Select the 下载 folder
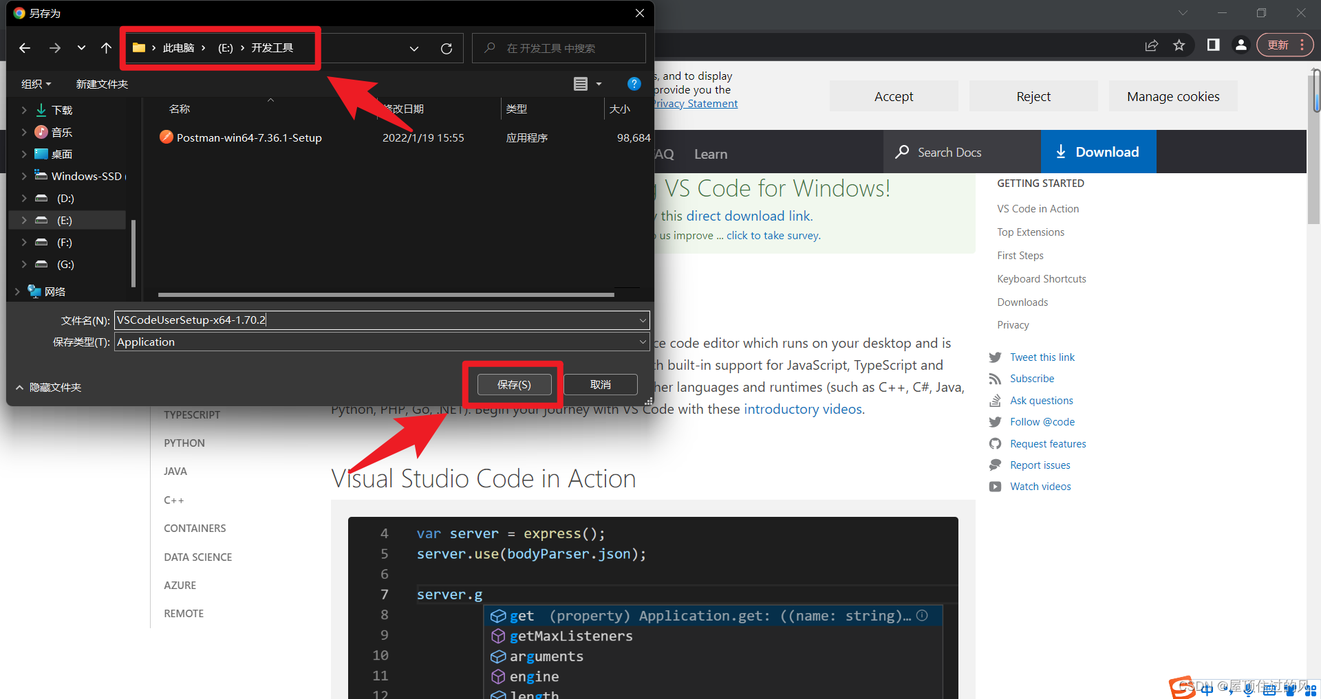The height and width of the screenshot is (699, 1321). coord(62,110)
